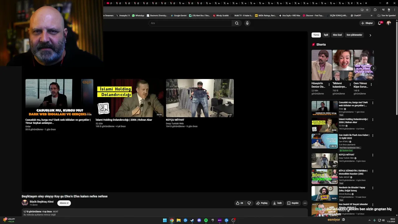The width and height of the screenshot is (398, 224).
Task: Open Ana Sayfa HBO Max bookmark
Action: pyautogui.click(x=289, y=15)
